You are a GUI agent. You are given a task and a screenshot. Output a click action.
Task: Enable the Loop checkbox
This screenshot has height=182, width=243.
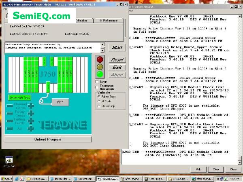tap(97, 82)
